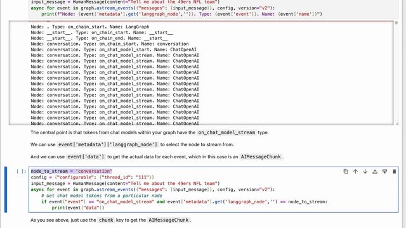
Task: Delete the selected code cell
Action: [395, 172]
